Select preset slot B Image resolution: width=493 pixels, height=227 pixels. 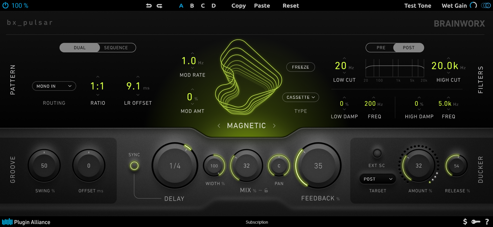click(192, 6)
